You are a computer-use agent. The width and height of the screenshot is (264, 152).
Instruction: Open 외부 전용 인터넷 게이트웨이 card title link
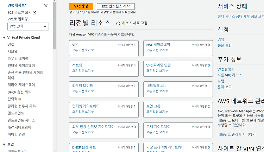(x=93, y=127)
